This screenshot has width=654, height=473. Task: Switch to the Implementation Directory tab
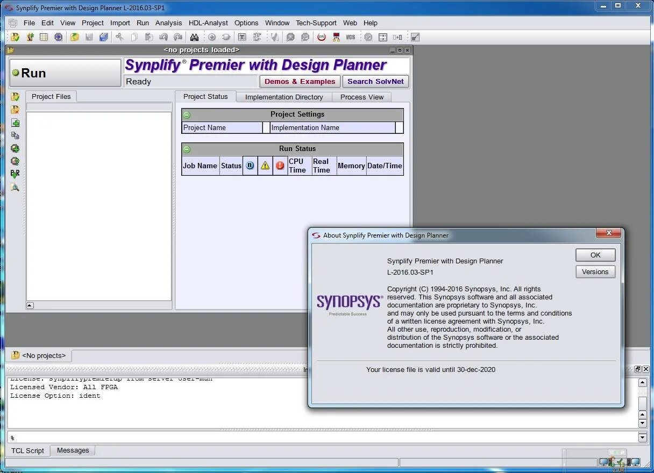(x=284, y=97)
